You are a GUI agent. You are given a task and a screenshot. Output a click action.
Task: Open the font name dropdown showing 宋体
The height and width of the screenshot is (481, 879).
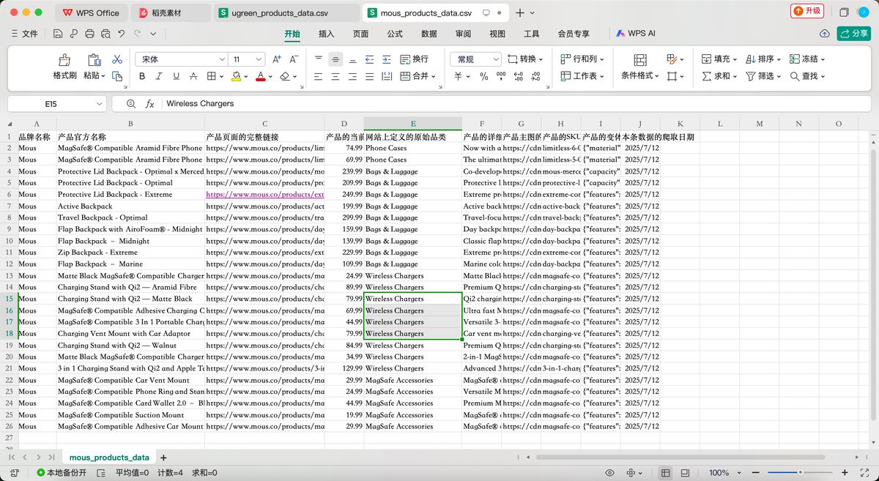(x=181, y=59)
